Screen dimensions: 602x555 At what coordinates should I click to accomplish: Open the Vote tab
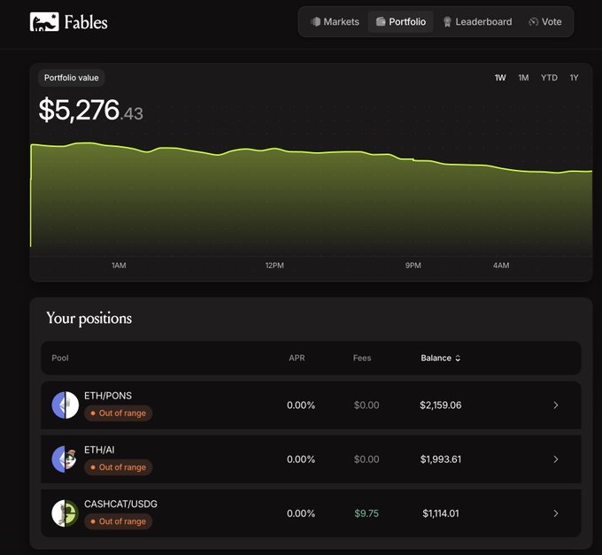(545, 22)
